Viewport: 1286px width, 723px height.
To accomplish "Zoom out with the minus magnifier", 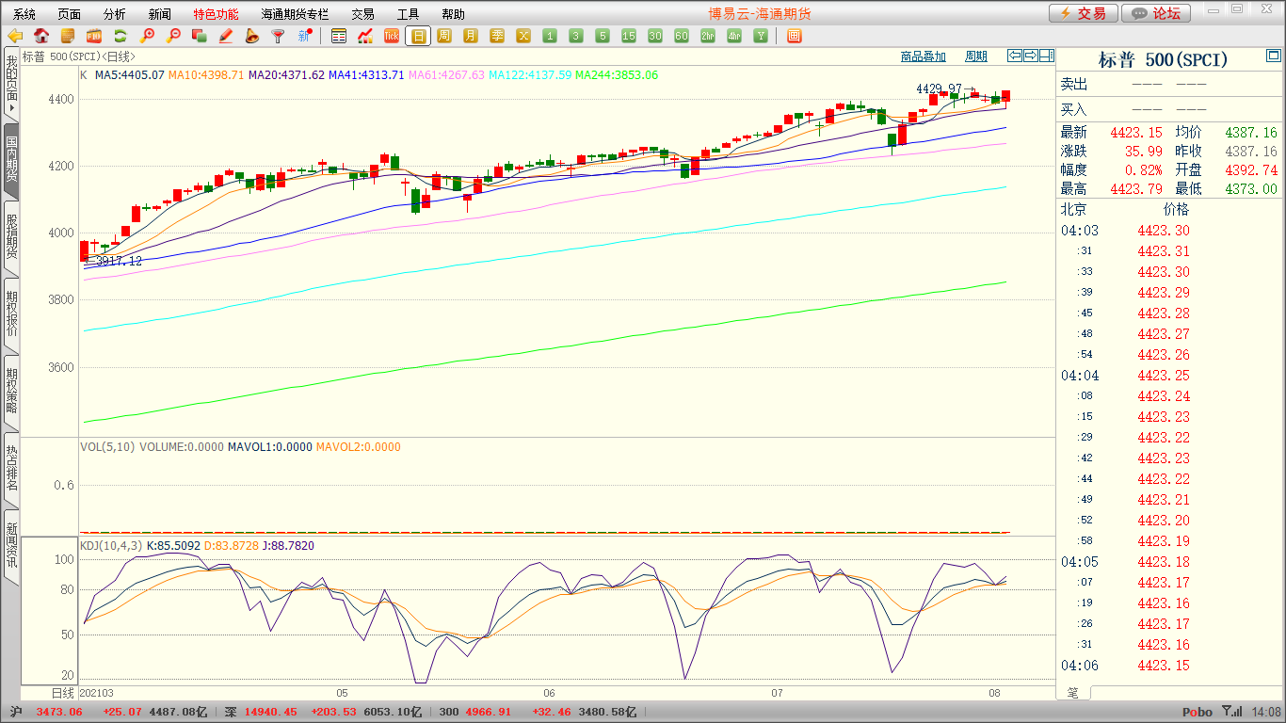I will point(173,36).
